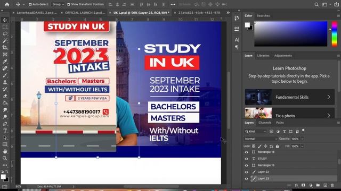The width and height of the screenshot is (341, 191).
Task: Select the Path Selection tool
Action: click(x=5, y=138)
